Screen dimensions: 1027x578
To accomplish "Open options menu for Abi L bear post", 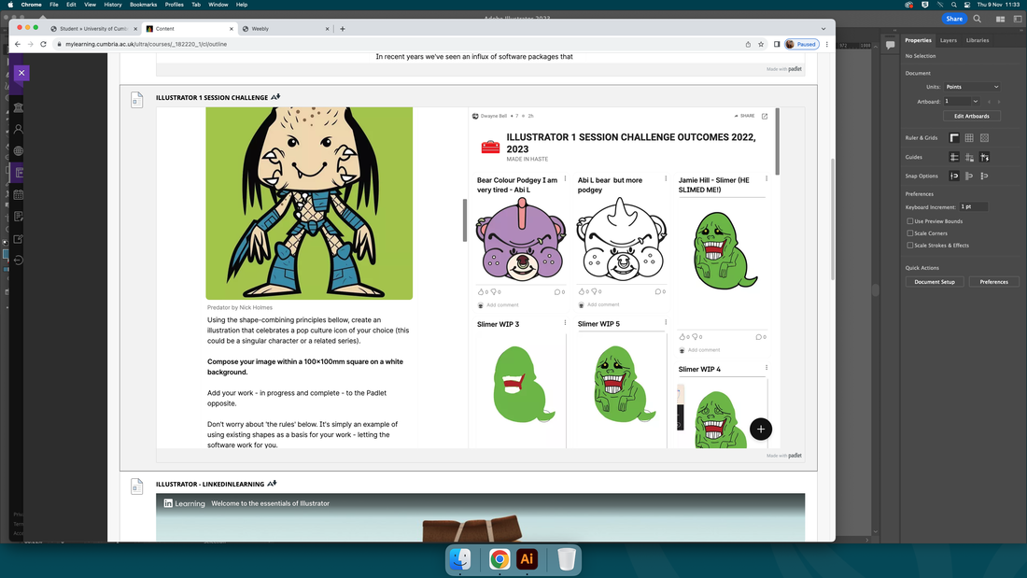I will click(666, 178).
